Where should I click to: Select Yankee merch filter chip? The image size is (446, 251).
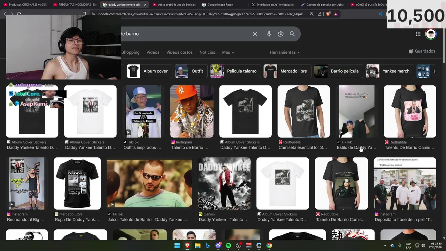click(x=389, y=71)
